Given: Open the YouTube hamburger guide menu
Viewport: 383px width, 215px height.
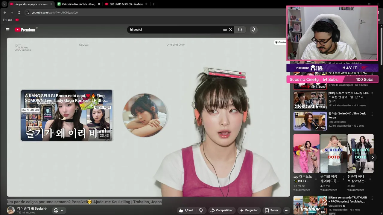Looking at the screenshot, I should [x=7, y=30].
